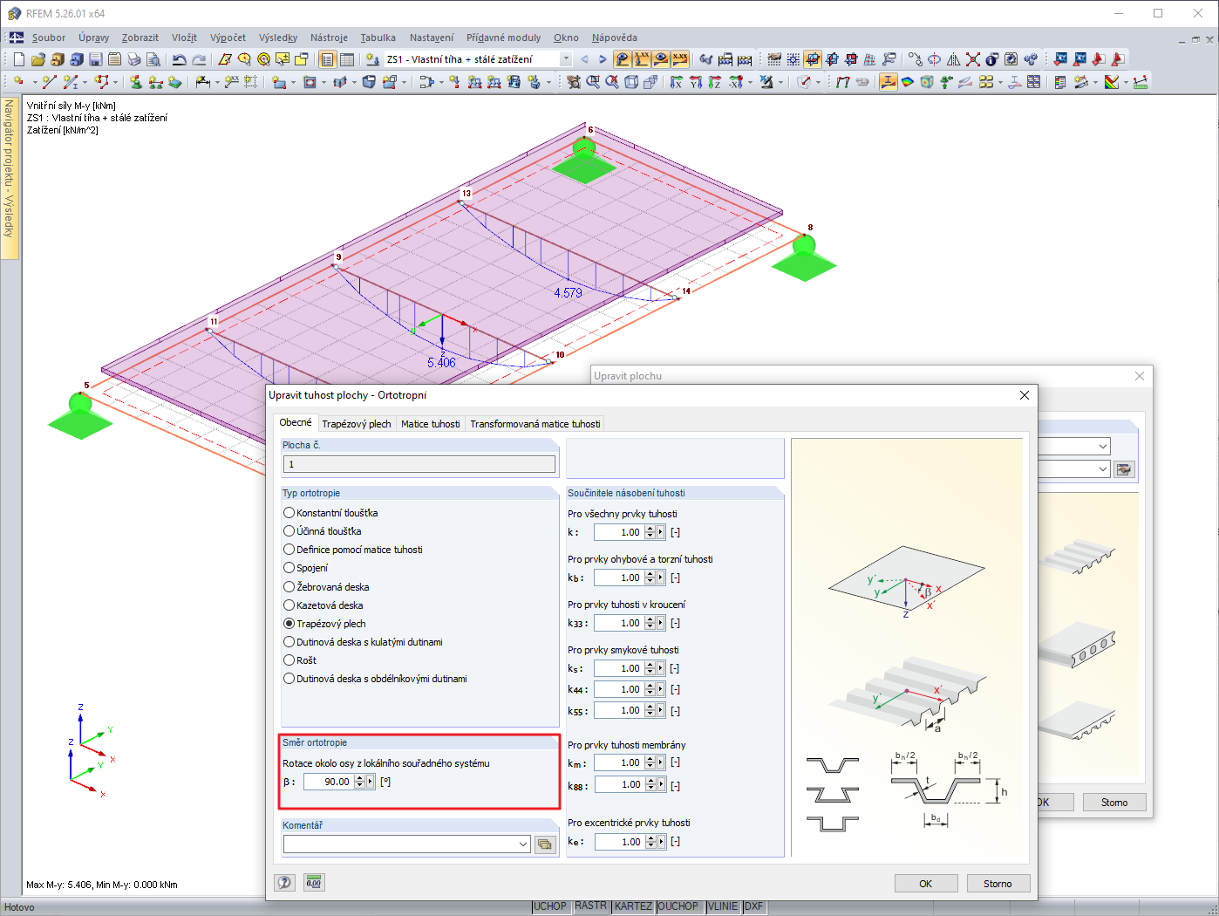Open the Navigátor projektu side panel tab
Screen dimensions: 1219x916
coord(10,177)
